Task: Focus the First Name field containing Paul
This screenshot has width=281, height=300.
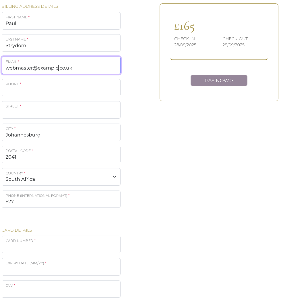Action: pyautogui.click(x=61, y=21)
